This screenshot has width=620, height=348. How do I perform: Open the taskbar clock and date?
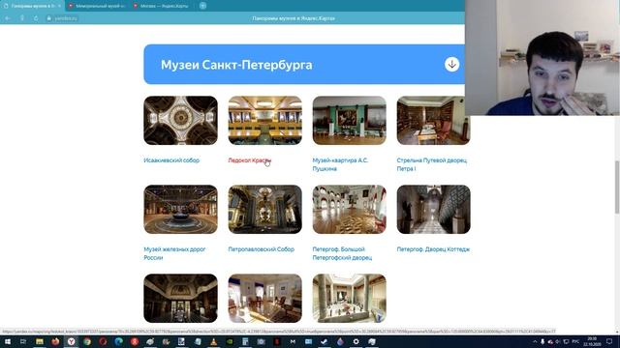(x=592, y=341)
